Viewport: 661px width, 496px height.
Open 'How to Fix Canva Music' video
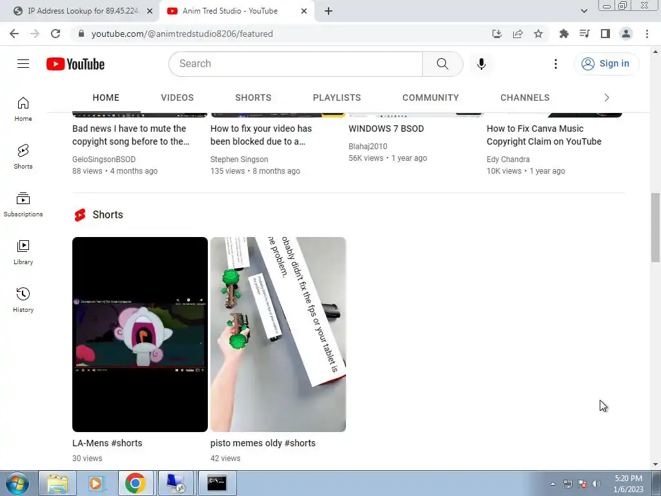coord(544,135)
